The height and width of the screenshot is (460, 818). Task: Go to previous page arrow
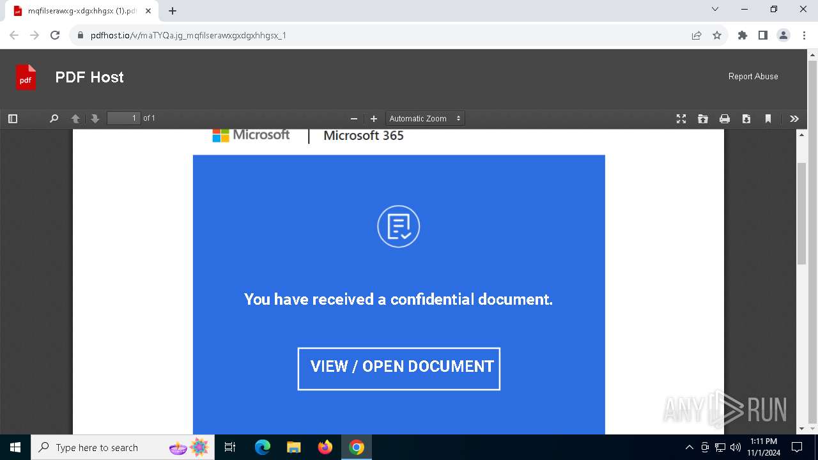(75, 119)
